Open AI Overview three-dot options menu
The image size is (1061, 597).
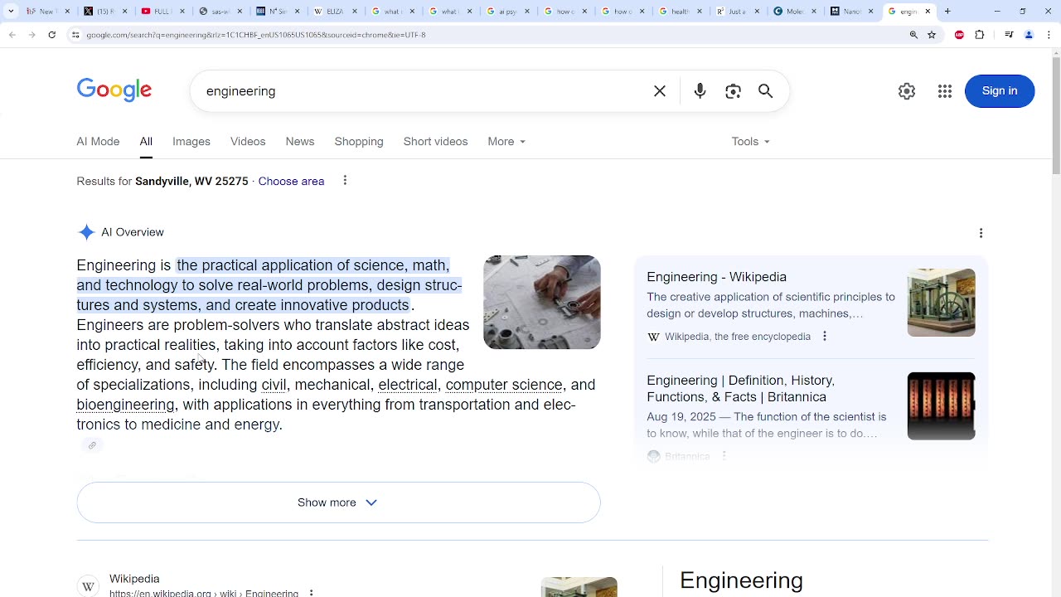coord(981,233)
